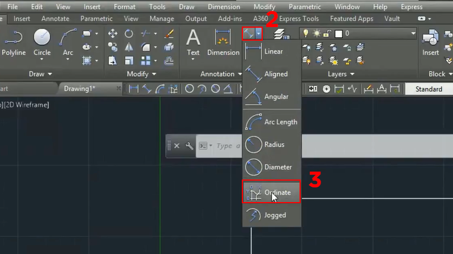Toggle the layer freeze sun icon
Screen dimensions: 453x254
coord(317,33)
